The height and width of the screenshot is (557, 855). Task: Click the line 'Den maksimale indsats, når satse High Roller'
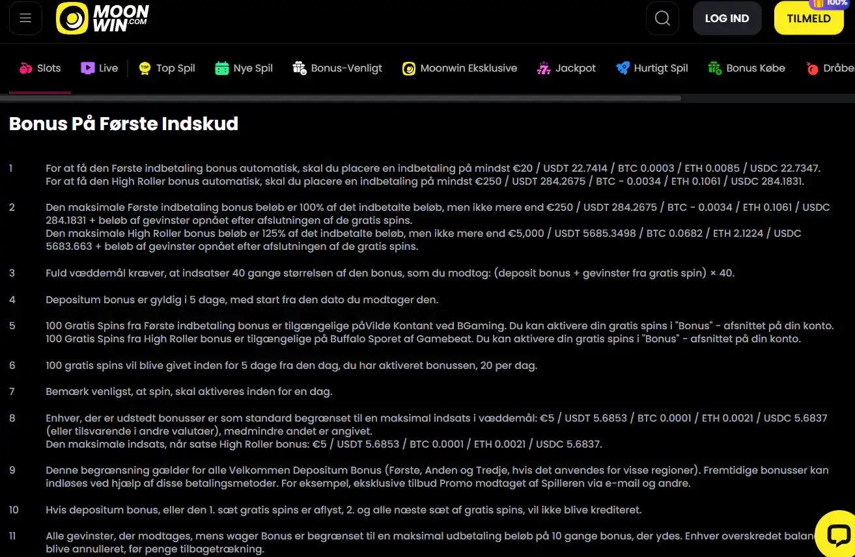click(x=324, y=444)
